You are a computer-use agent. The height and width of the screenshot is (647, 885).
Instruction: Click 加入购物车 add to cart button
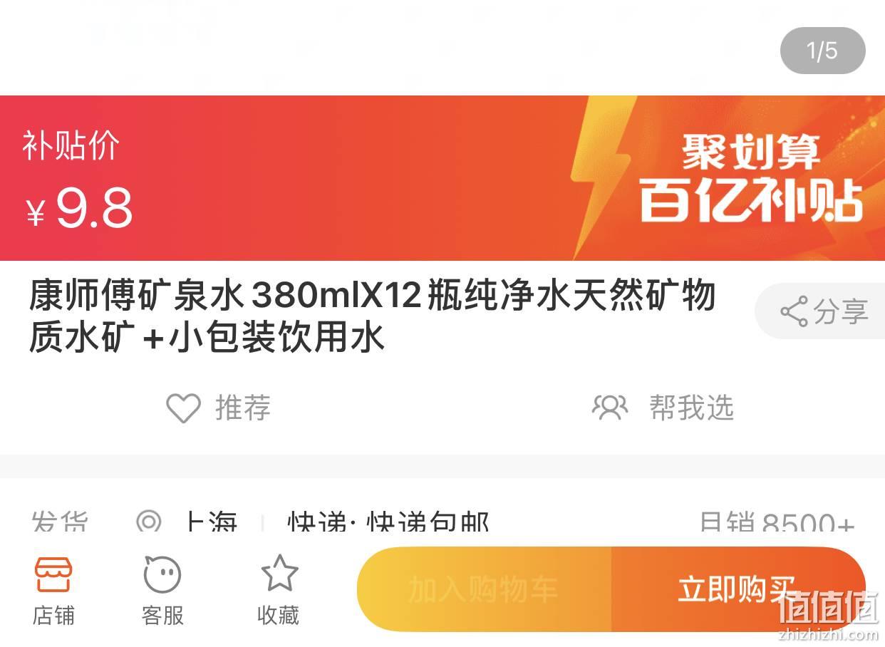[484, 589]
